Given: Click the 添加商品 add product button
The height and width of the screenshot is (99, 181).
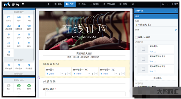Looking at the screenshot, I should tap(156, 78).
